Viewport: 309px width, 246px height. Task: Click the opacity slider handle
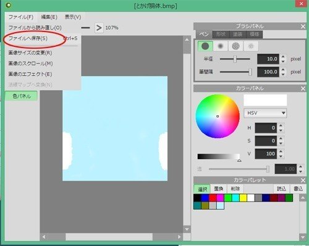(268, 169)
